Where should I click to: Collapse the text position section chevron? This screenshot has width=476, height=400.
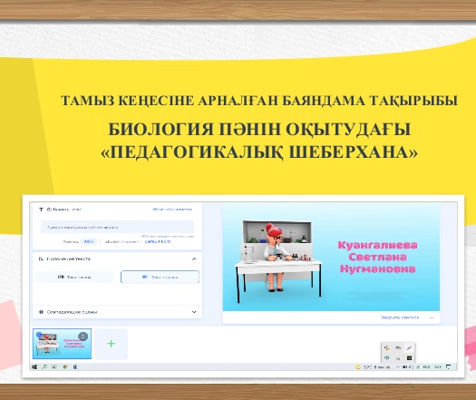[x=194, y=259]
